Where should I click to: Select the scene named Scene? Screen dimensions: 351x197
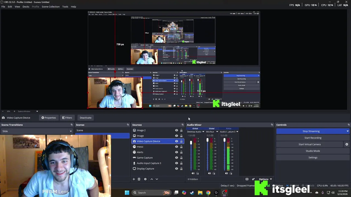click(102, 130)
